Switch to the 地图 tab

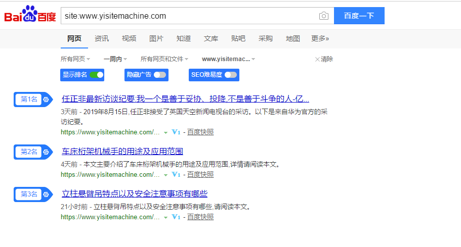[x=293, y=38]
